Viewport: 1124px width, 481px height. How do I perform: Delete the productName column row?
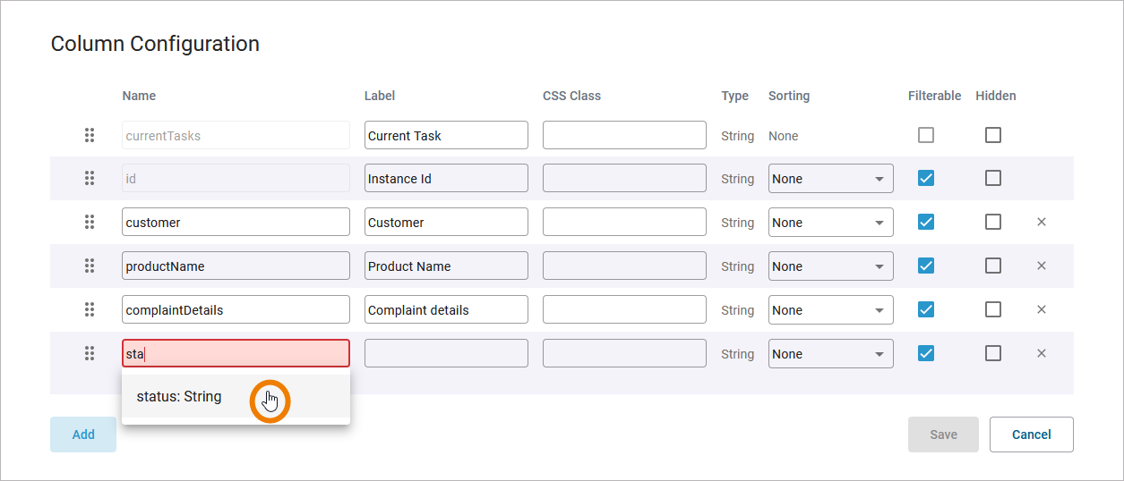tap(1042, 266)
